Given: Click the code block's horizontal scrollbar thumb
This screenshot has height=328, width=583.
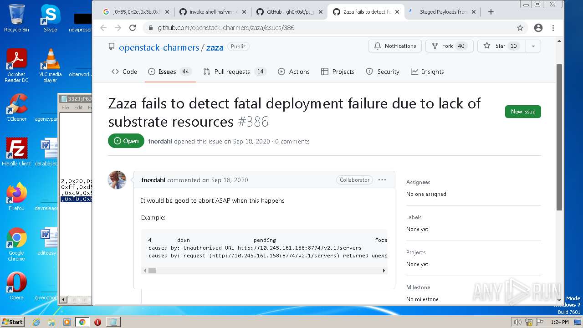Looking at the screenshot, I should click(x=152, y=271).
